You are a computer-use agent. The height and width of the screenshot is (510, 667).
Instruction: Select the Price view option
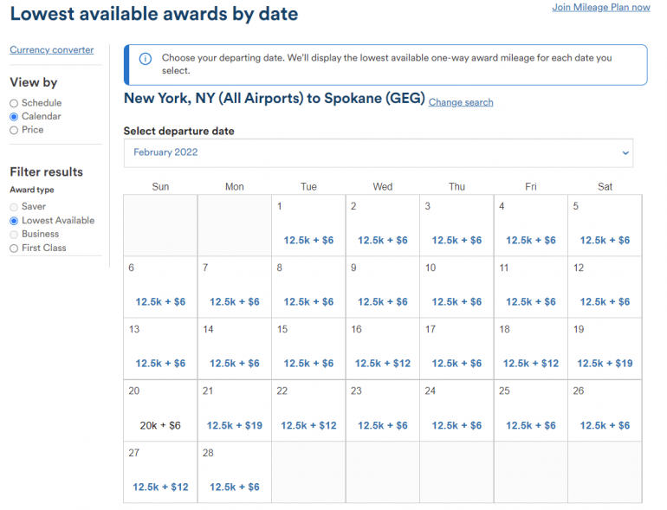14,130
